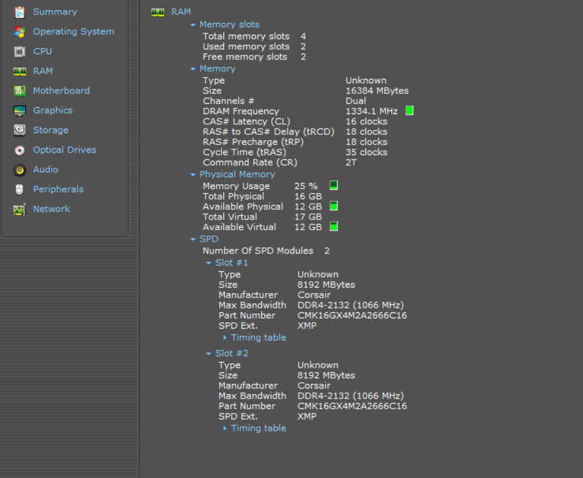Viewport: 583px width, 478px height.
Task: Click the Audio speaker icon
Action: coord(20,170)
